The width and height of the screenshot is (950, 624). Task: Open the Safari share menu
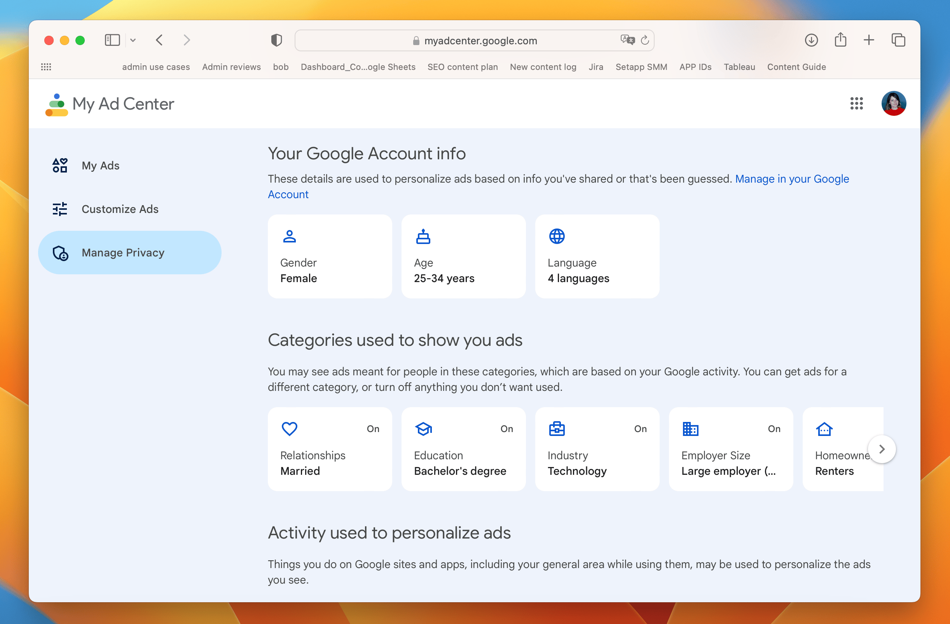click(841, 40)
